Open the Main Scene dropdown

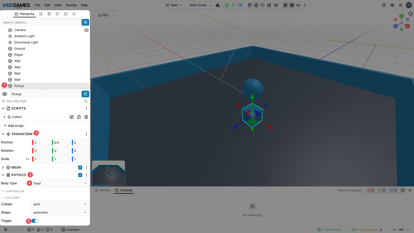pos(201,5)
